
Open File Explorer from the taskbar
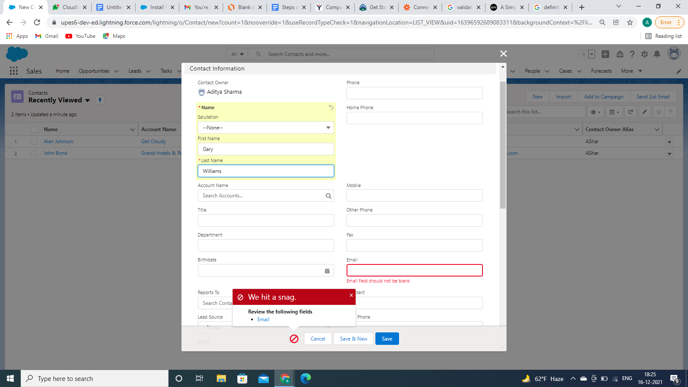click(x=221, y=378)
